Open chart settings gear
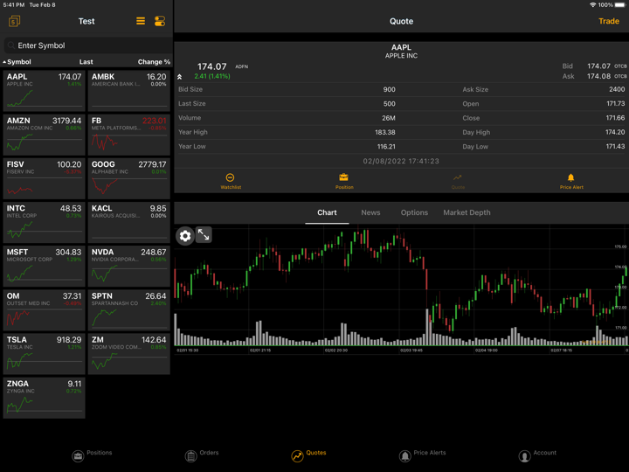Screen dimensions: 629x472 (185, 235)
